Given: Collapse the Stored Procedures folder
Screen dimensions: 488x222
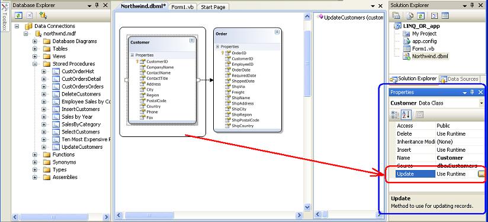Looking at the screenshot, I should click(x=35, y=64).
